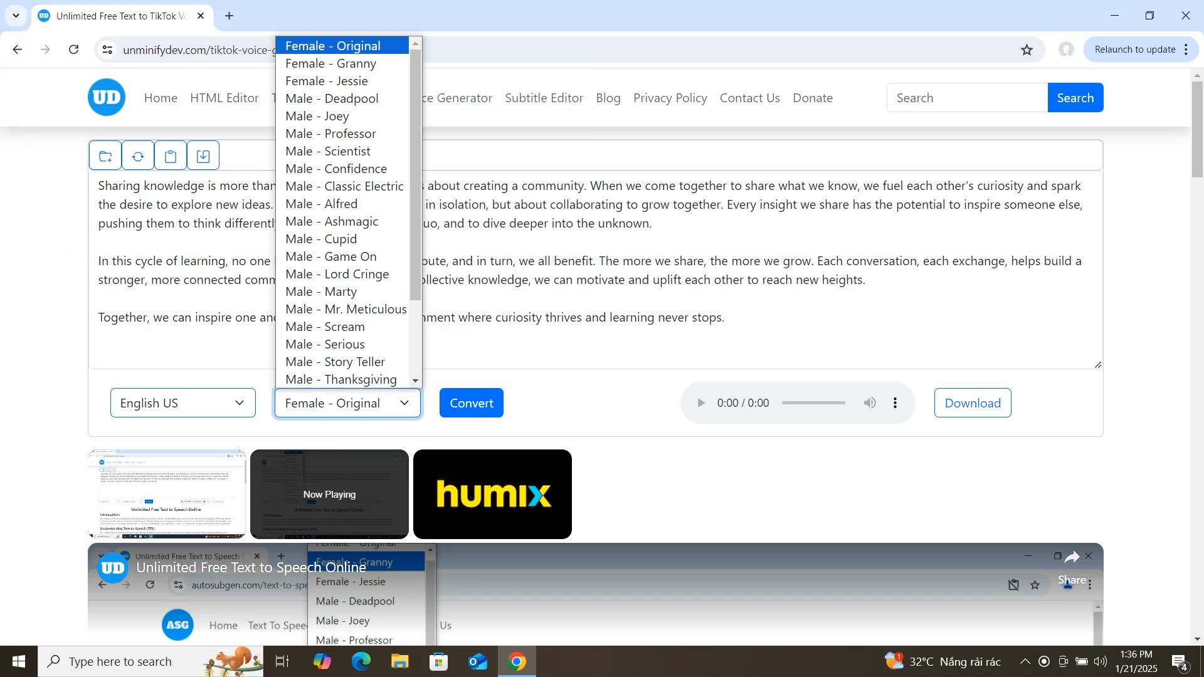Screen dimensions: 1204x677
Task: Click Chrome icon on taskbar
Action: 517,661
